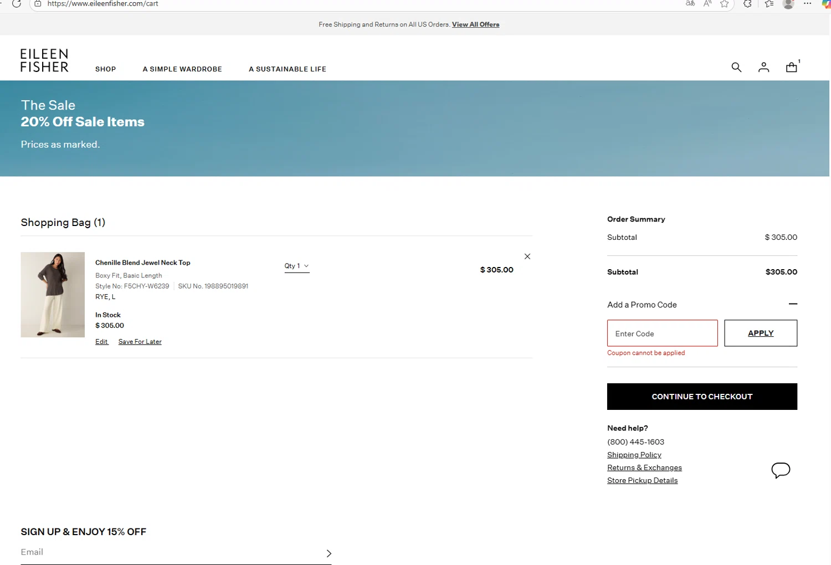Click the 'Order Summary' heading
Image resolution: width=831 pixels, height=565 pixels.
point(636,219)
